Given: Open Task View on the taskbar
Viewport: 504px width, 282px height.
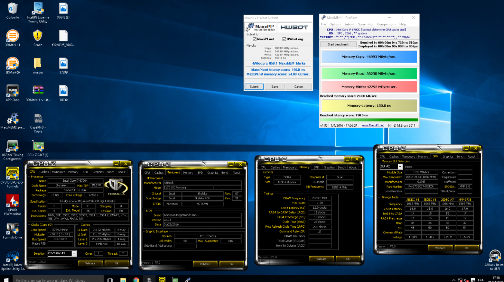Looking at the screenshot, I should [x=110, y=280].
